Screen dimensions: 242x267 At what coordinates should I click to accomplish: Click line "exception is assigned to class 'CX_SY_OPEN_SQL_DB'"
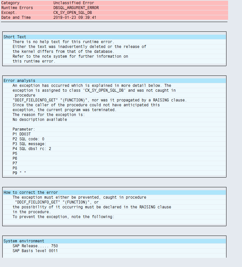94,90
